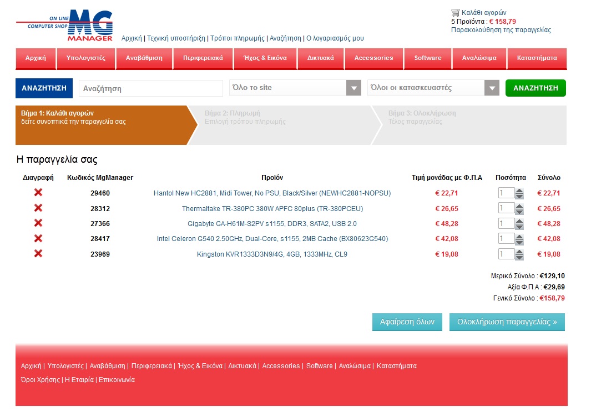This screenshot has height=411, width=591.
Task: Click 'Τεχνική υποστήριξη' header link
Action: (176, 38)
